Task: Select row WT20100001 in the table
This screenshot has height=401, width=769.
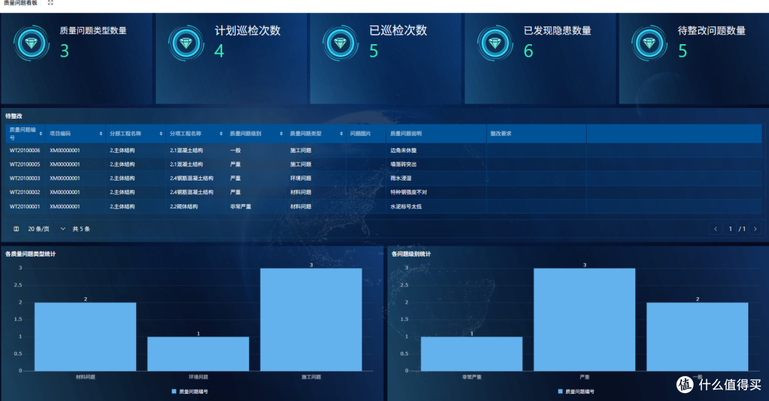Action: tap(384, 206)
